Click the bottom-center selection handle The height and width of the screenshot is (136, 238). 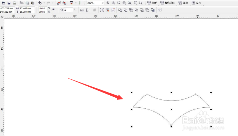[x=171, y=126]
